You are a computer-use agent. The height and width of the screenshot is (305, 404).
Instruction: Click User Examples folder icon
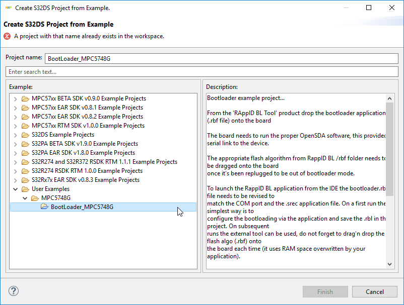pyautogui.click(x=25, y=189)
